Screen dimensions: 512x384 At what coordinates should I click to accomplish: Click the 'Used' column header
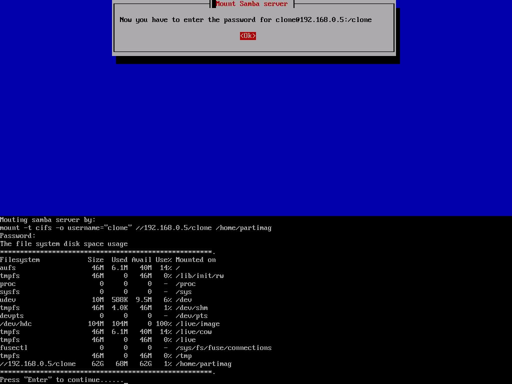click(119, 260)
